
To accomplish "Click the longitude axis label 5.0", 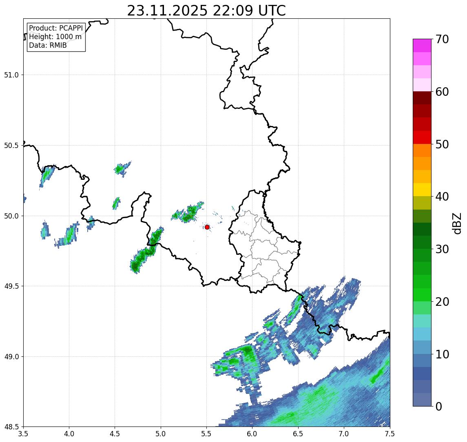I will tap(161, 434).
